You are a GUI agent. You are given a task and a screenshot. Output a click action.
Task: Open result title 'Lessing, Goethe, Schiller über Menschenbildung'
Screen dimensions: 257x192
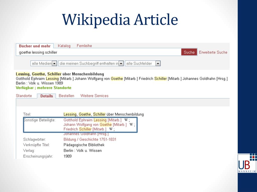pos(60,74)
